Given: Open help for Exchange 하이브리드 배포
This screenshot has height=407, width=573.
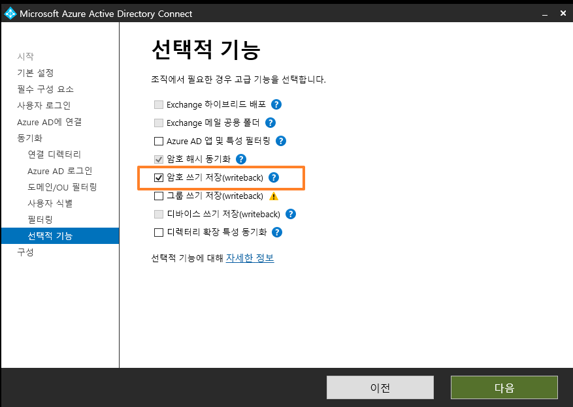Looking at the screenshot, I should 276,104.
